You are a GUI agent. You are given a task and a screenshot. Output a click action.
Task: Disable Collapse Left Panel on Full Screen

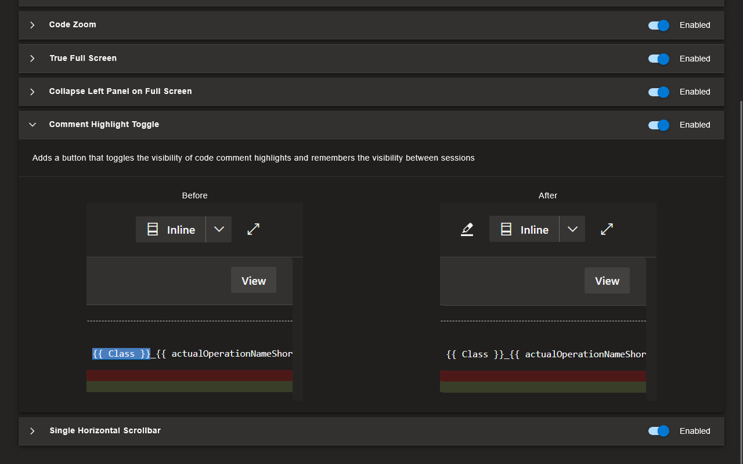659,92
